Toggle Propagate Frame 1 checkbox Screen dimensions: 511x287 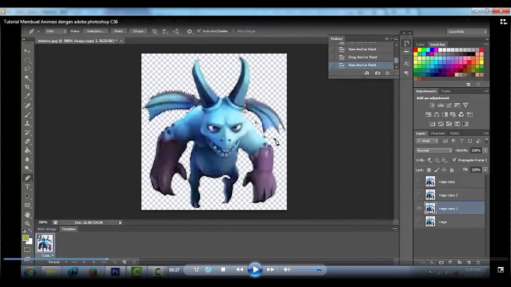454,160
